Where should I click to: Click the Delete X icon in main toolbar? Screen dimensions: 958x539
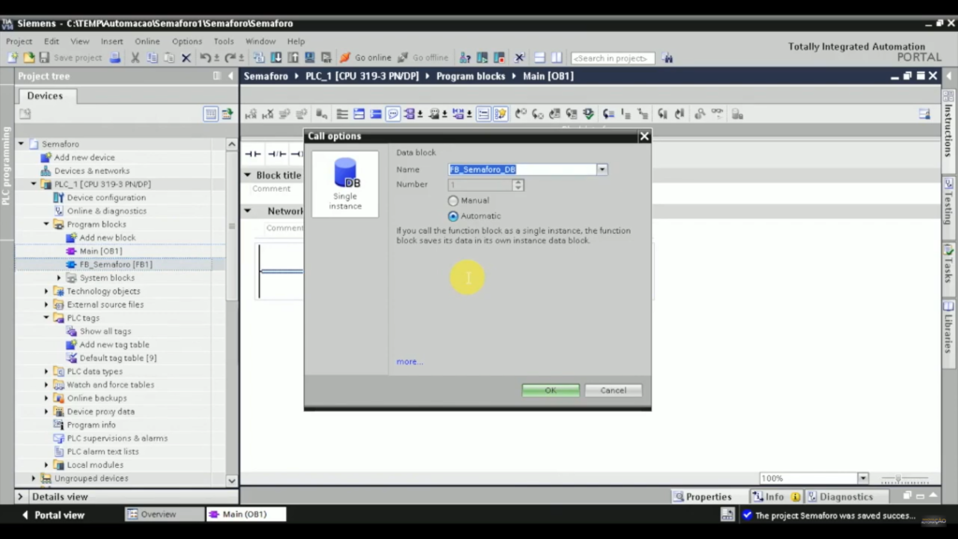(186, 58)
